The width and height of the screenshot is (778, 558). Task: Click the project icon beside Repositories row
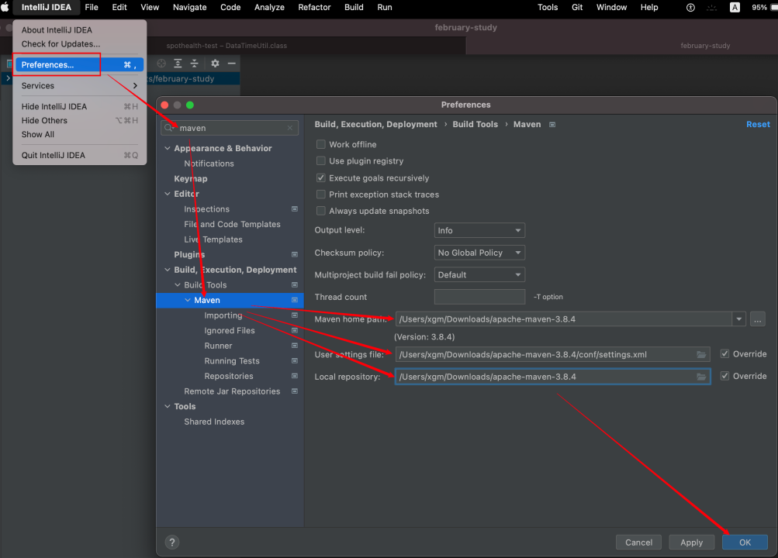tap(295, 376)
